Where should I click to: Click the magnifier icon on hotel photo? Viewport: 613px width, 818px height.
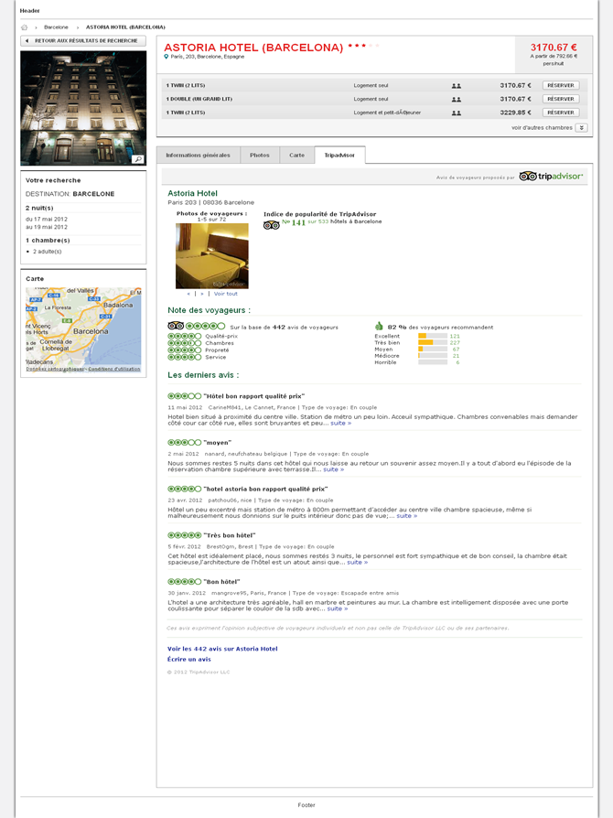click(137, 159)
